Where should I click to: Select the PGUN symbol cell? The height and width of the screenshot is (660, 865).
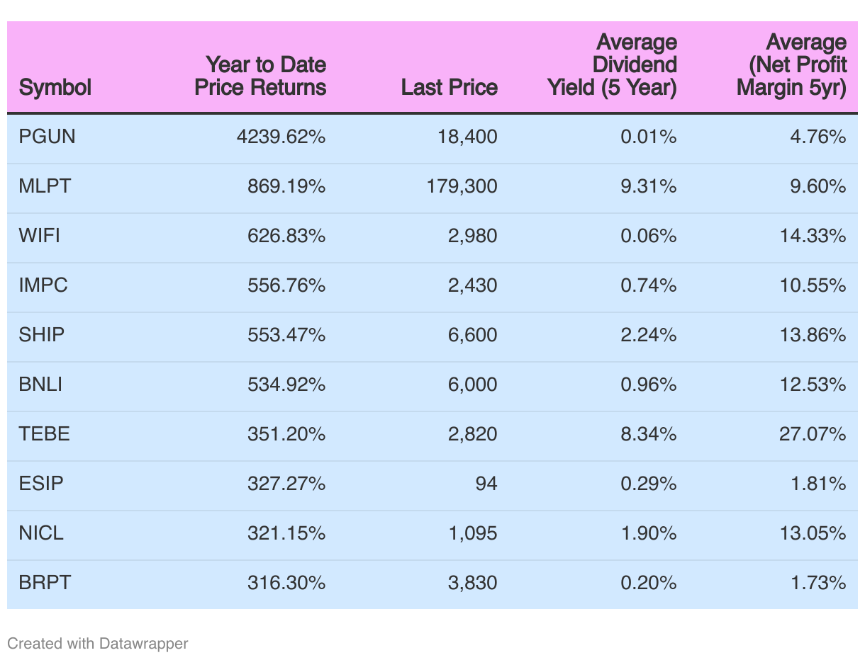[47, 137]
